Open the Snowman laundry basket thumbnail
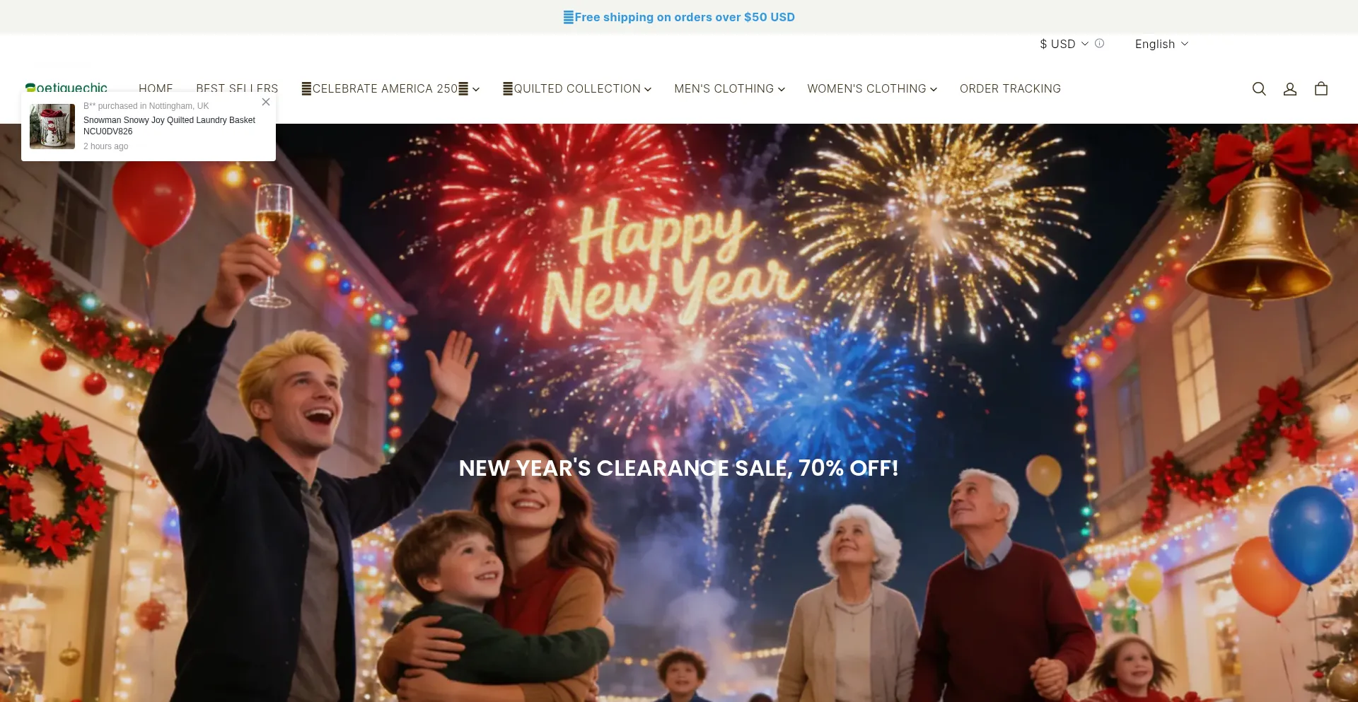 tap(52, 127)
